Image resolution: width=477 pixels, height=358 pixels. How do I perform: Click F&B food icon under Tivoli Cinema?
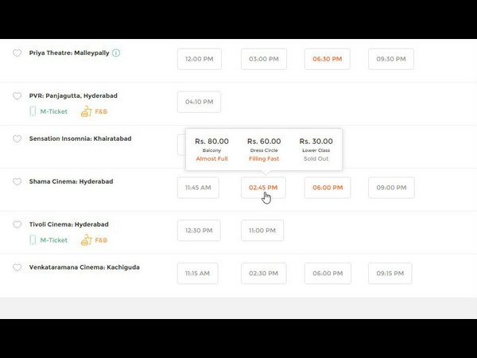point(87,239)
